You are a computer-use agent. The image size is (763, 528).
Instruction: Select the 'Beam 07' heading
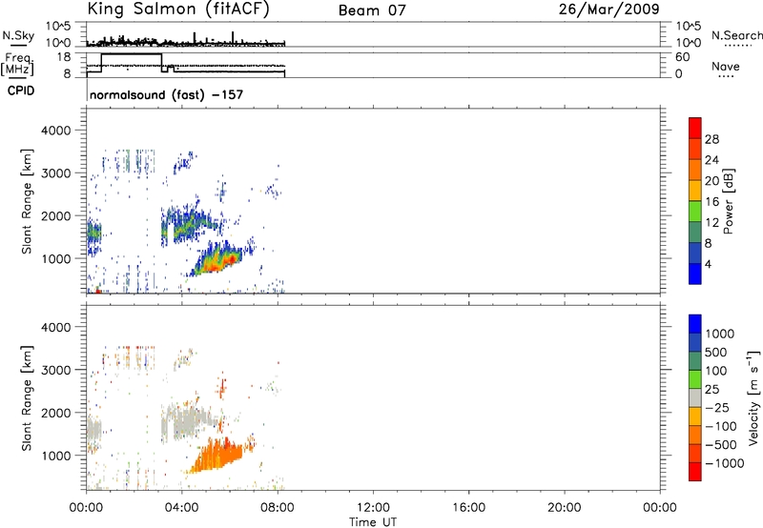pos(372,10)
